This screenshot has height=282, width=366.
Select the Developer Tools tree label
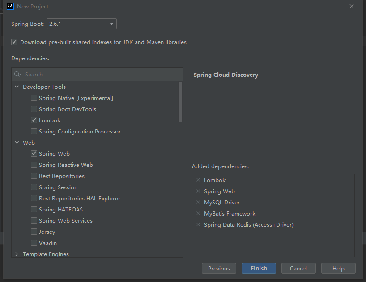[x=44, y=87]
